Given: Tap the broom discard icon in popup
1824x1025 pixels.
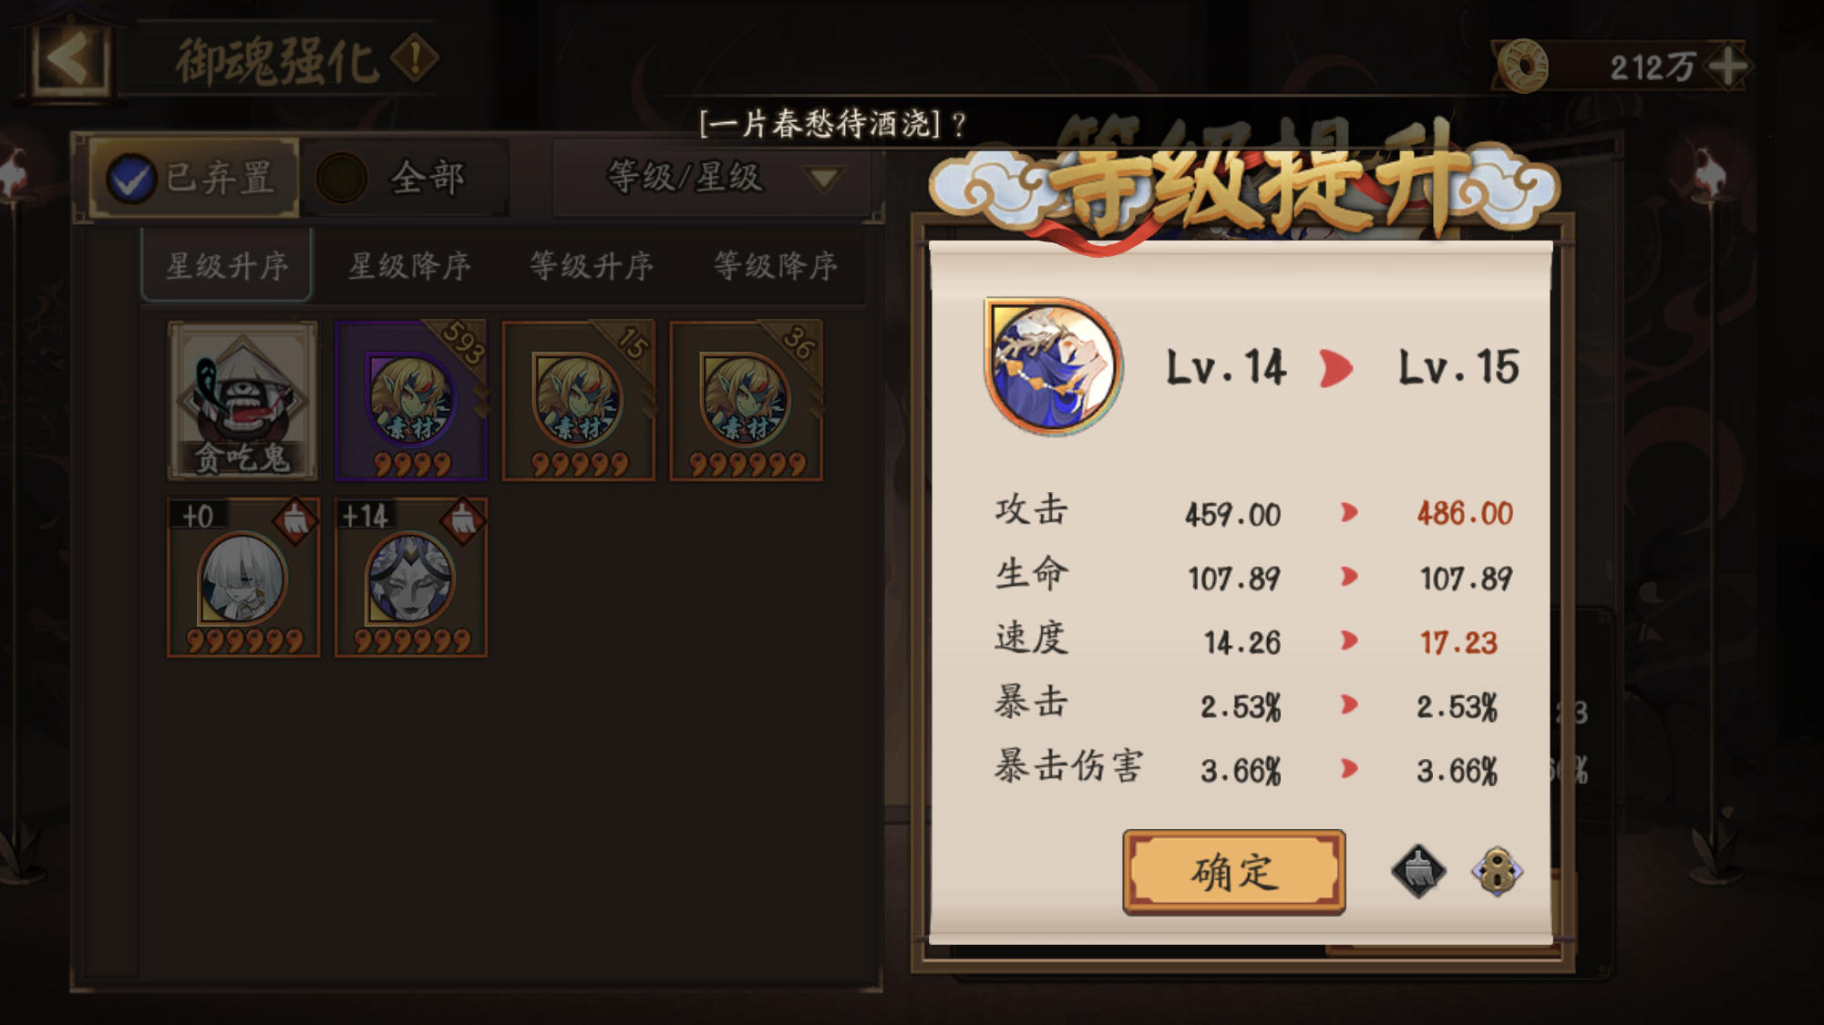Looking at the screenshot, I should pos(1418,871).
